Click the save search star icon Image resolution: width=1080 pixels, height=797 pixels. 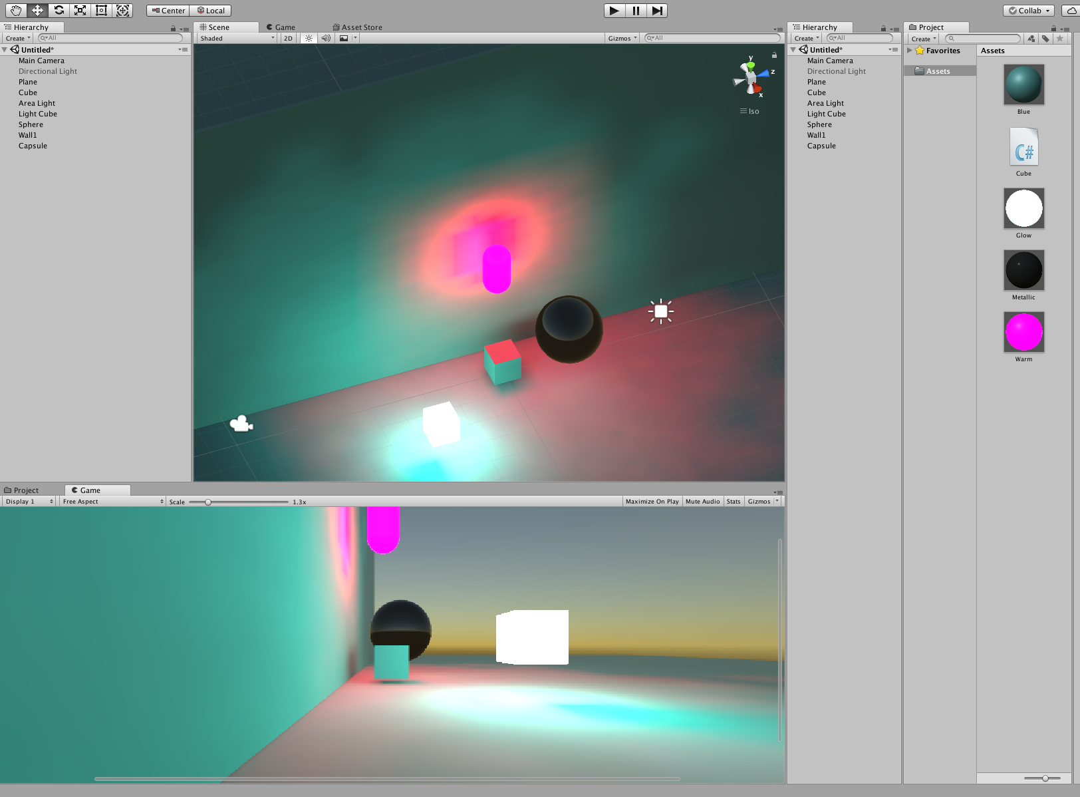(x=1060, y=39)
